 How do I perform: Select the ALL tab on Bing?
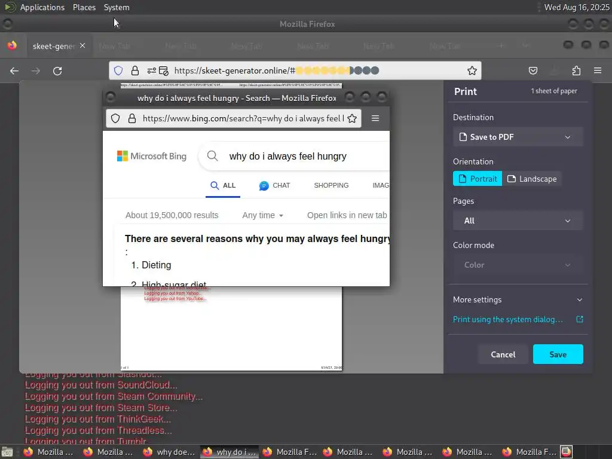pos(223,185)
